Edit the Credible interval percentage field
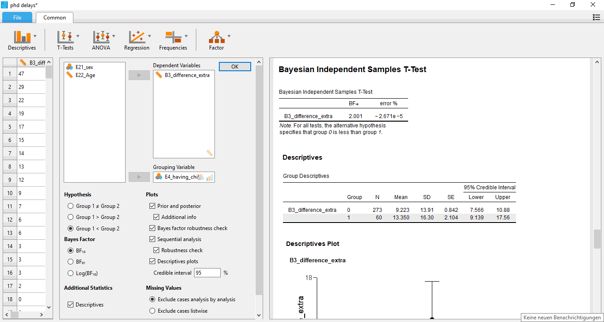The height and width of the screenshot is (322, 604). [207, 273]
